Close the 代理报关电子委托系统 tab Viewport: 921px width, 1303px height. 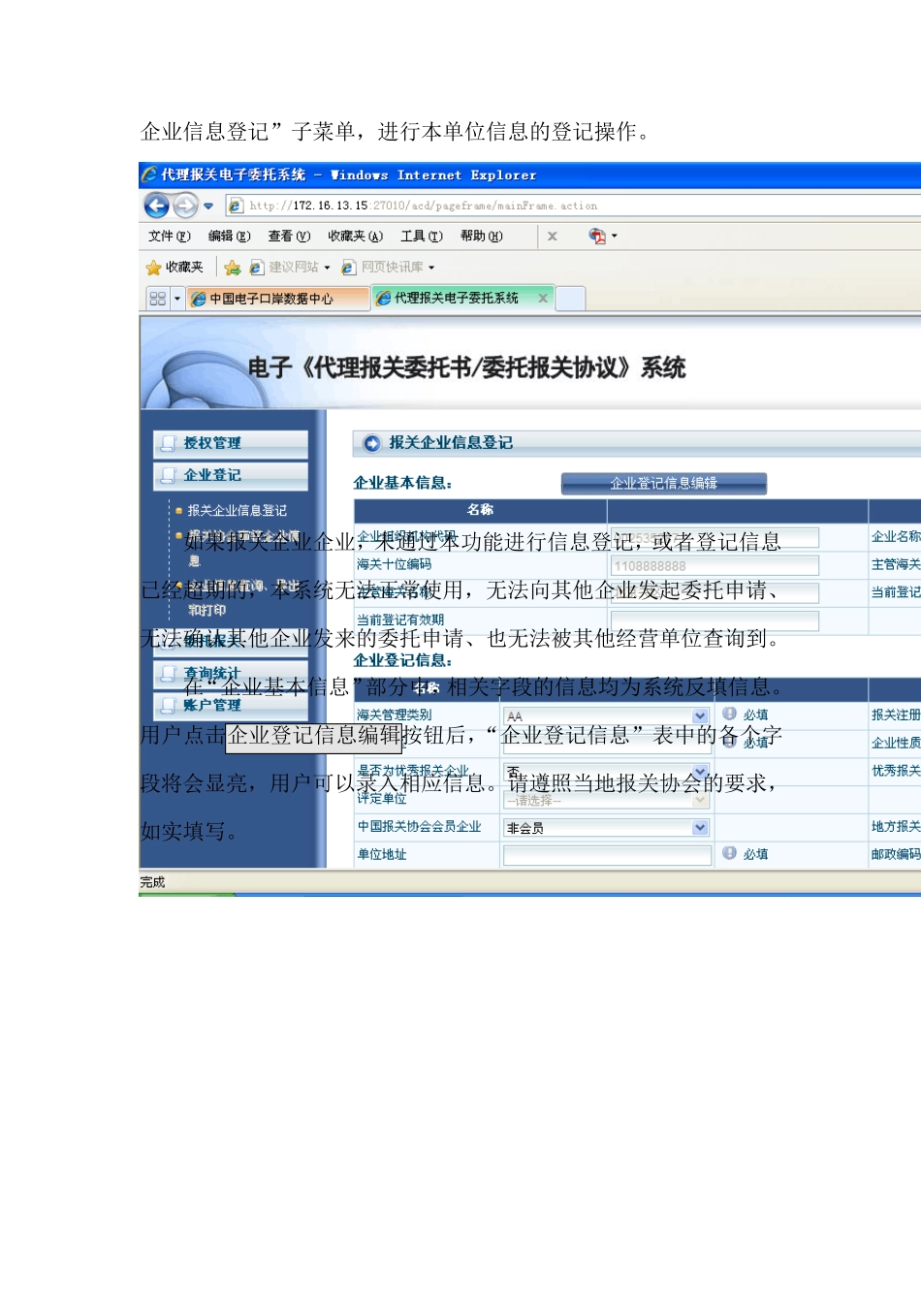pos(543,298)
